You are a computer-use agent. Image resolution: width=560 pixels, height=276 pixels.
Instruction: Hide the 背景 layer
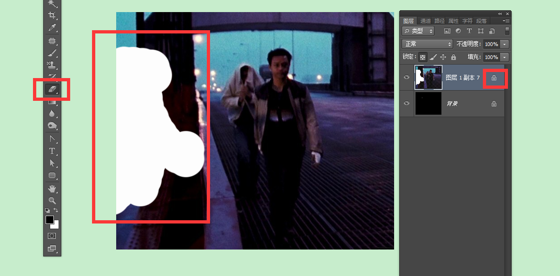pyautogui.click(x=407, y=103)
